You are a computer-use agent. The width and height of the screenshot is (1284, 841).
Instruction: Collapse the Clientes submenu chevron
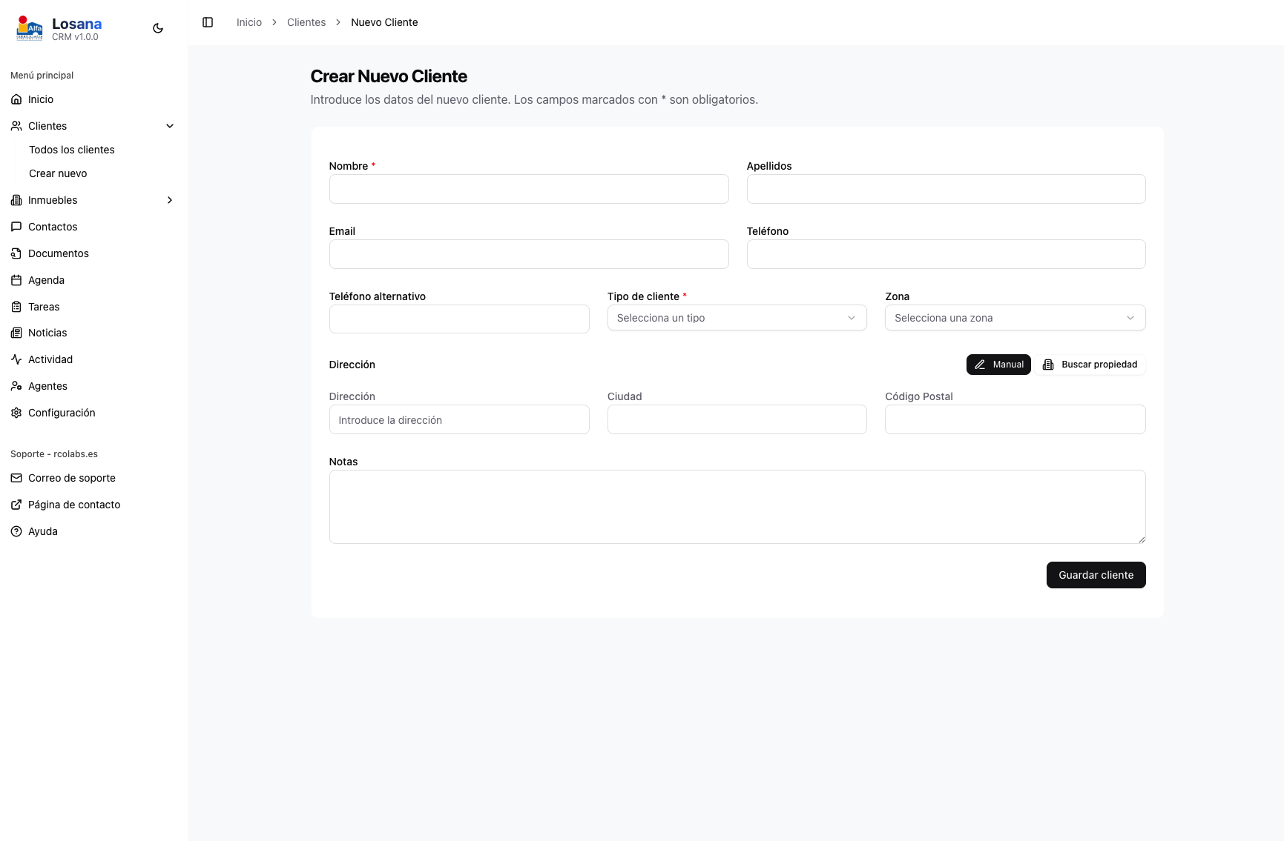[x=170, y=126]
